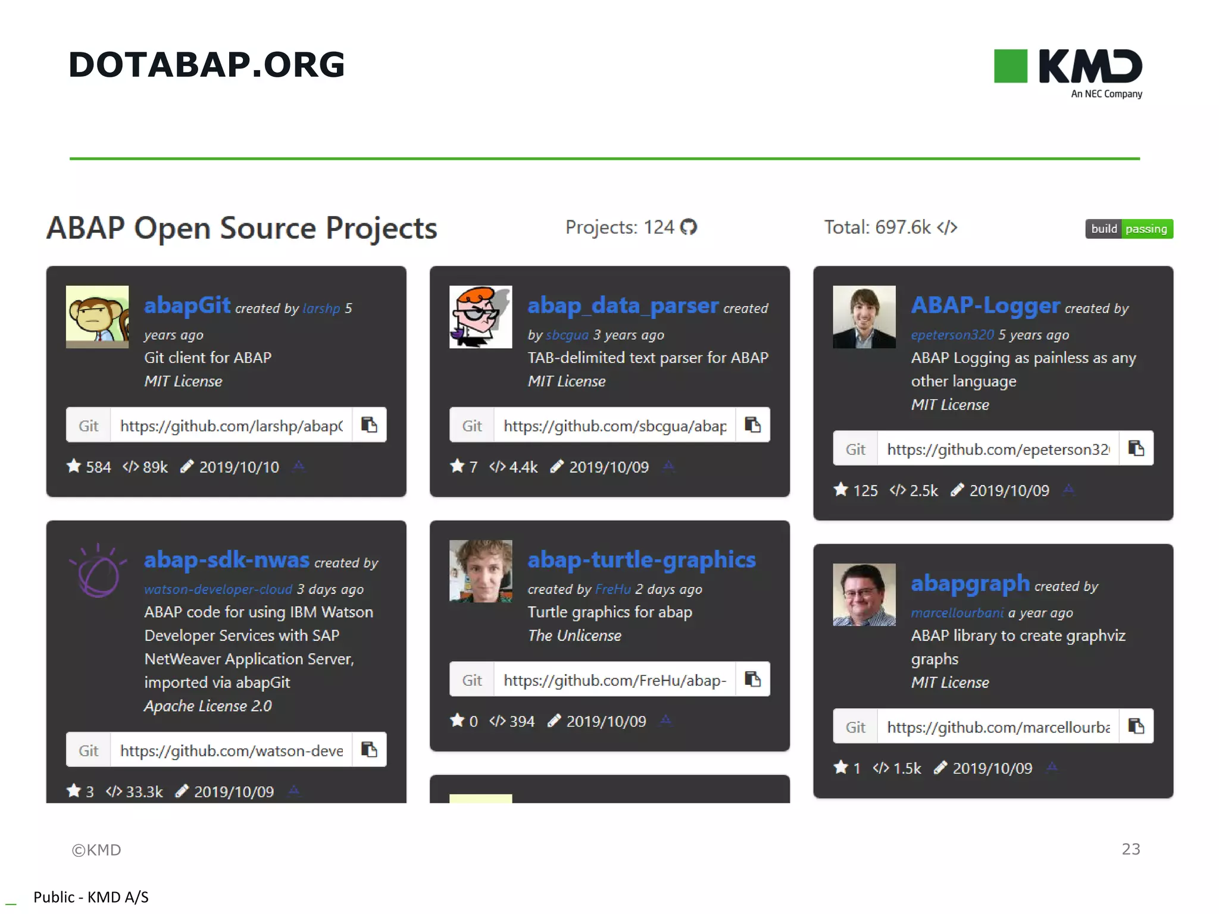Screen dimensions: 1219x914
Task: Click the larshp monkey avatar
Action: click(x=97, y=317)
